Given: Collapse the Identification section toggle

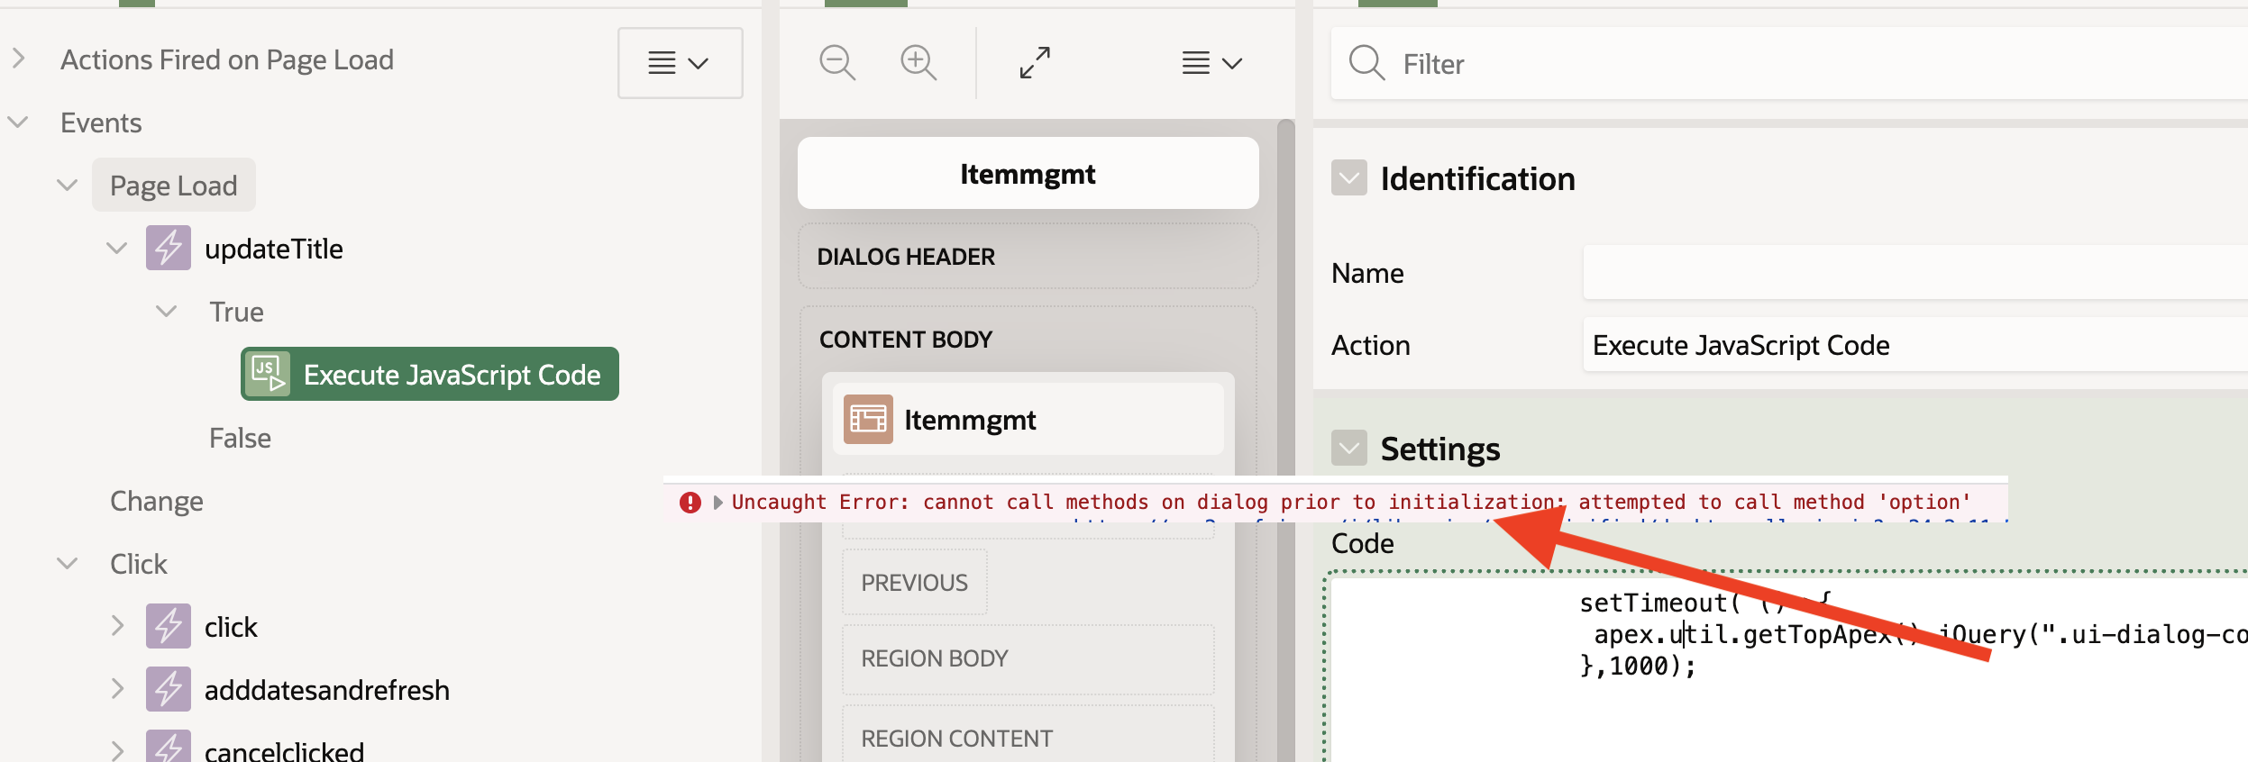Looking at the screenshot, I should (x=1348, y=178).
